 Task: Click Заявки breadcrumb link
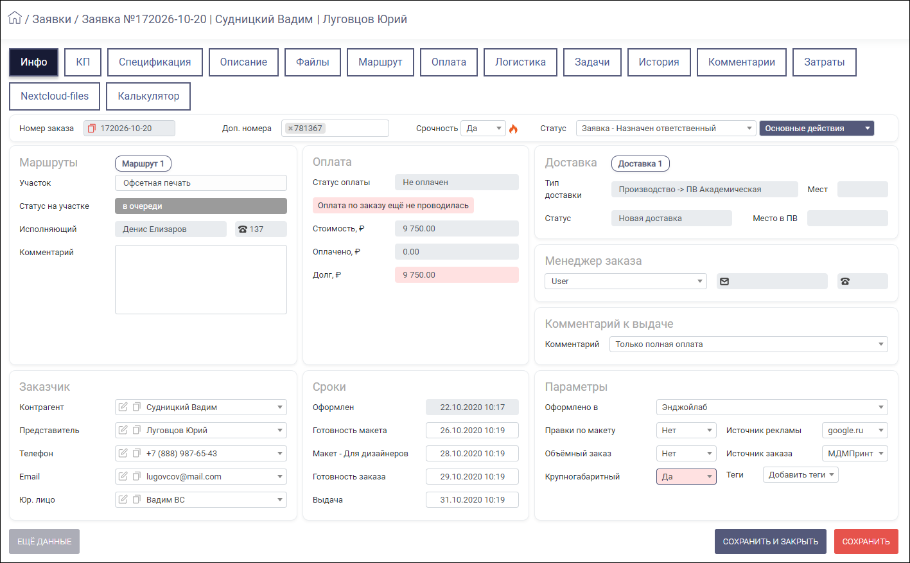[x=52, y=19]
